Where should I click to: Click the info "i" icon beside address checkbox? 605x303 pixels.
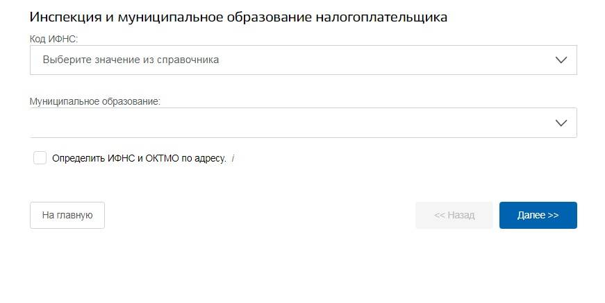[x=233, y=159]
